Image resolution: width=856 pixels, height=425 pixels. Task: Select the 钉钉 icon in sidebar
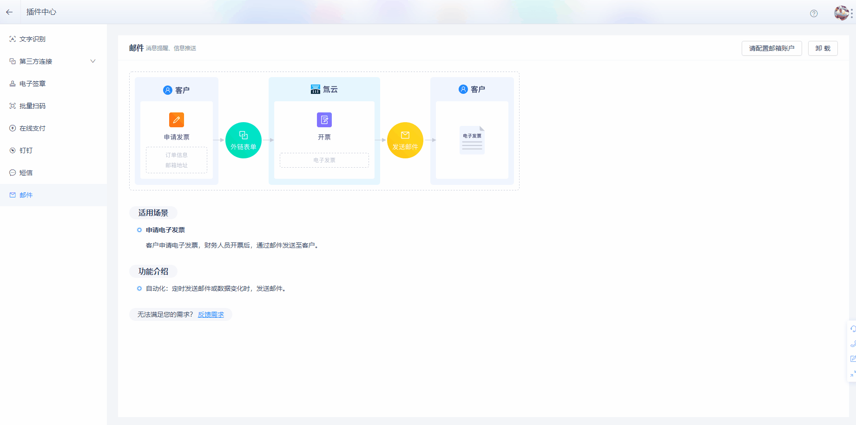click(13, 150)
